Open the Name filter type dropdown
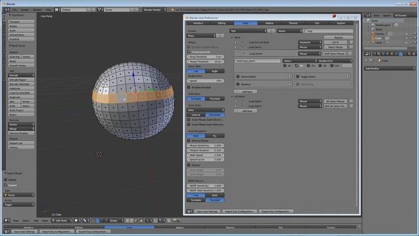This screenshot has width=419, height=236. 289,31
